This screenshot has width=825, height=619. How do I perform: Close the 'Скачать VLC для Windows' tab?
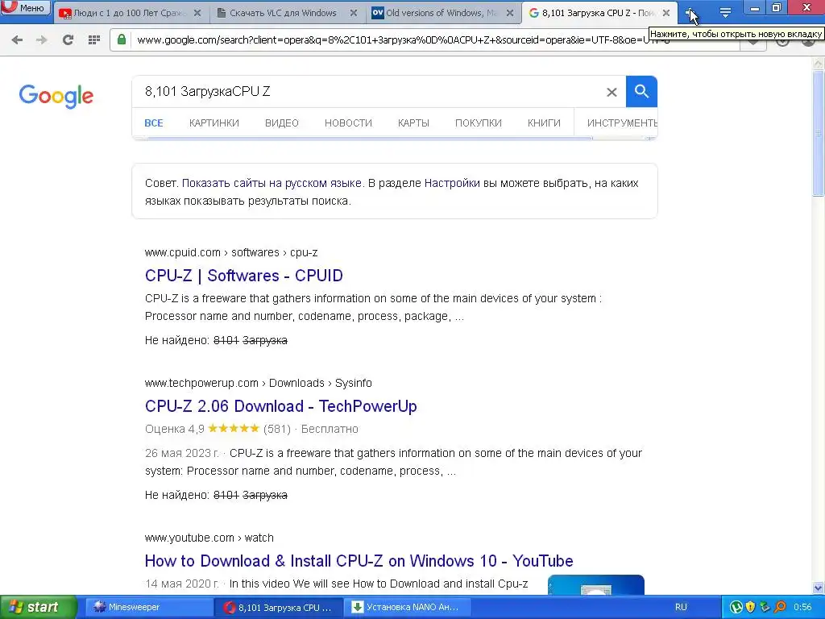tap(354, 13)
